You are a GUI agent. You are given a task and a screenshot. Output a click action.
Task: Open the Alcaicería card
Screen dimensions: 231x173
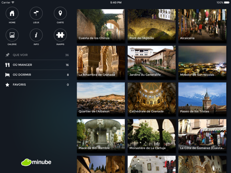(x=202, y=26)
